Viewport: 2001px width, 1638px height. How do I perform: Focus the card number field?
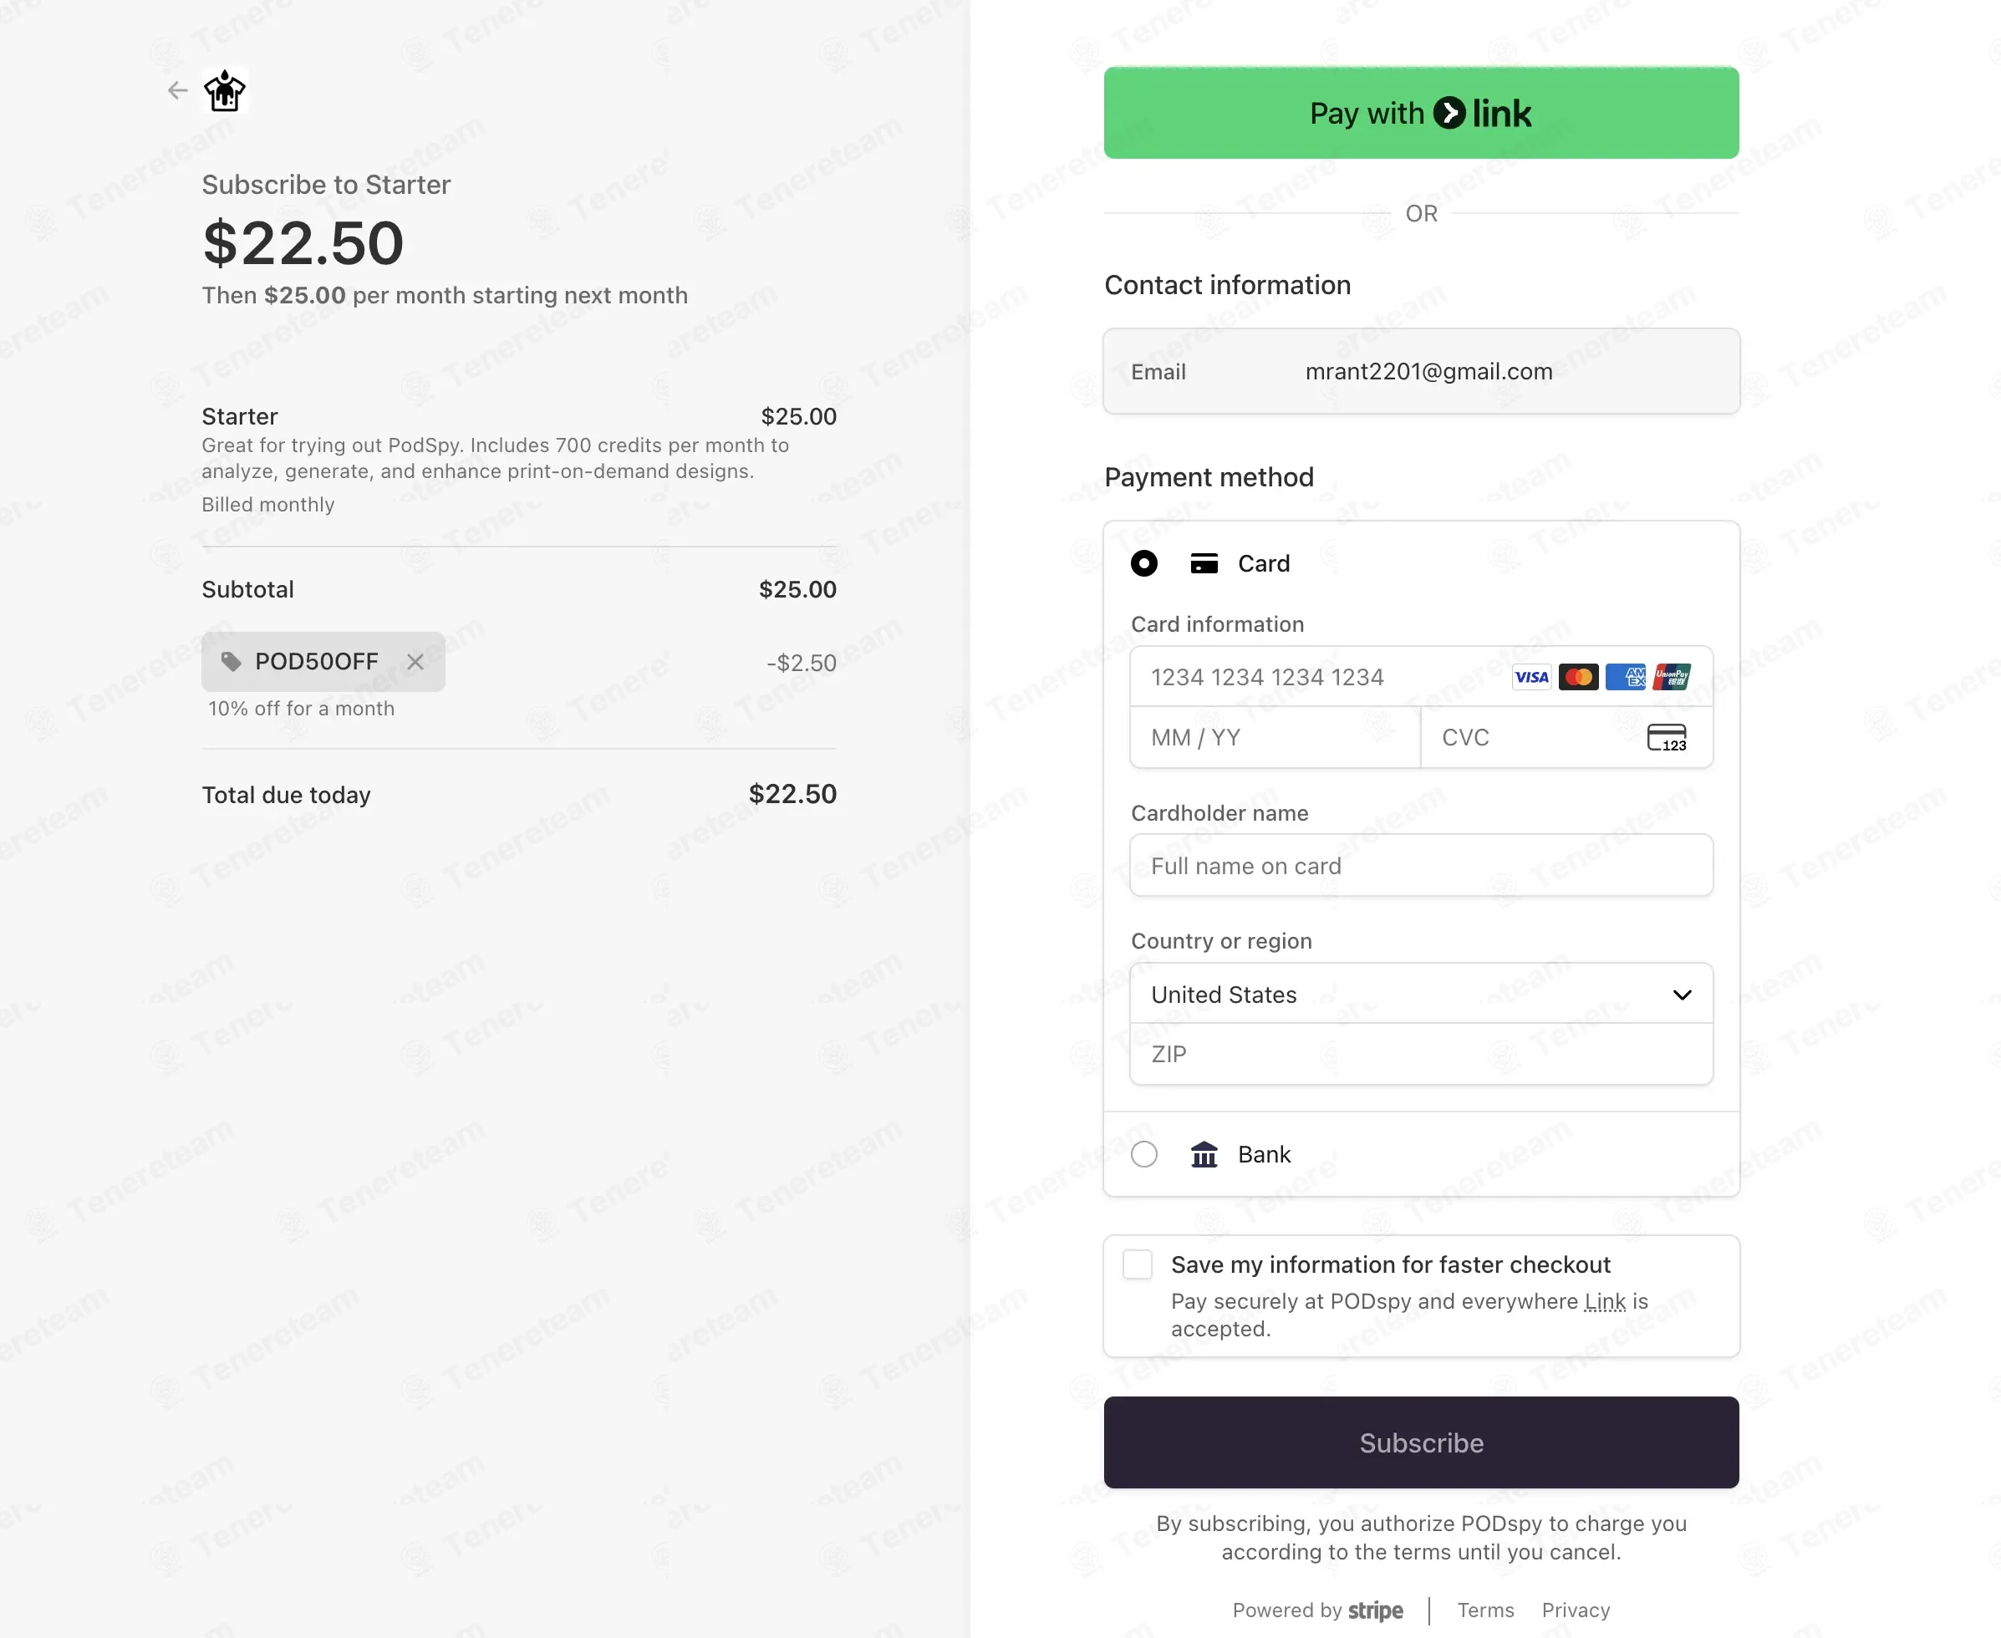(x=1321, y=678)
